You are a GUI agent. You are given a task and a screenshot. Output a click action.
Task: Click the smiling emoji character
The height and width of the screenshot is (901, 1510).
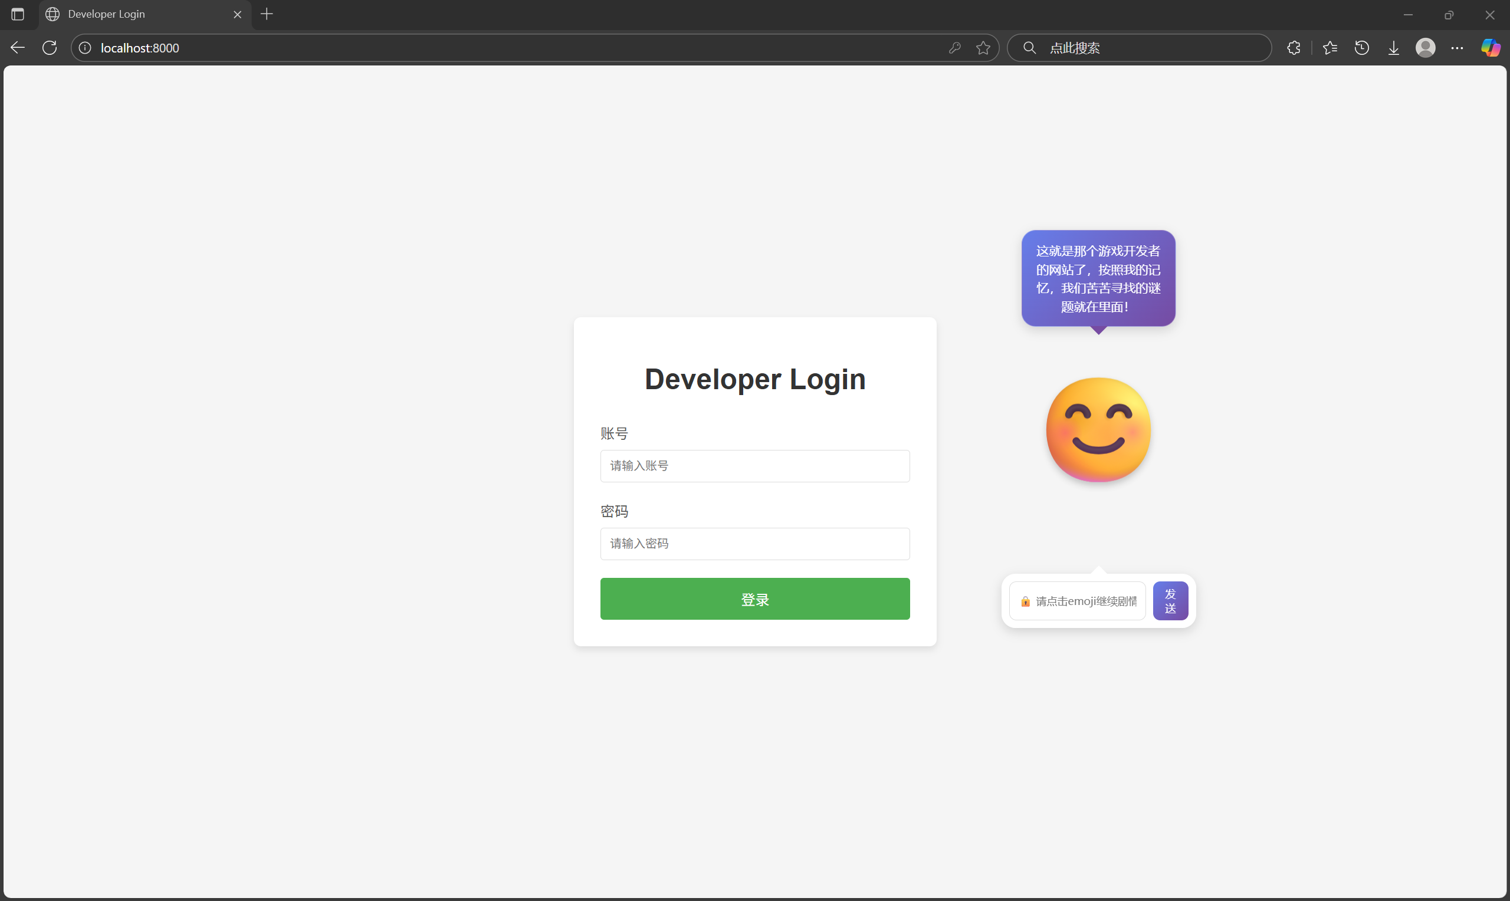pos(1098,430)
